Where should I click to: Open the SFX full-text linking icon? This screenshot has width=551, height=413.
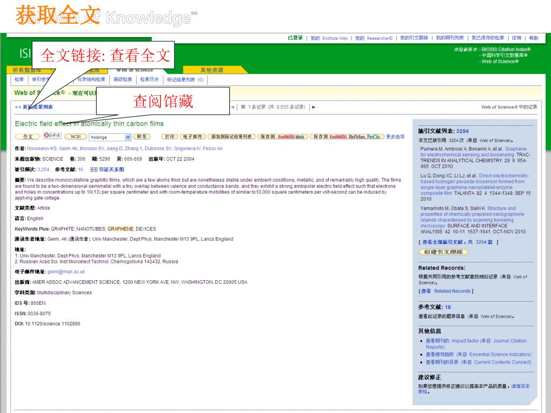52,136
